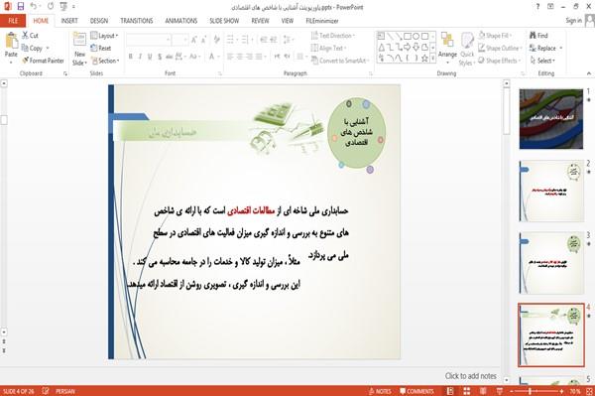
Task: Switch to the TRANSITIONS tab
Action: [x=137, y=21]
